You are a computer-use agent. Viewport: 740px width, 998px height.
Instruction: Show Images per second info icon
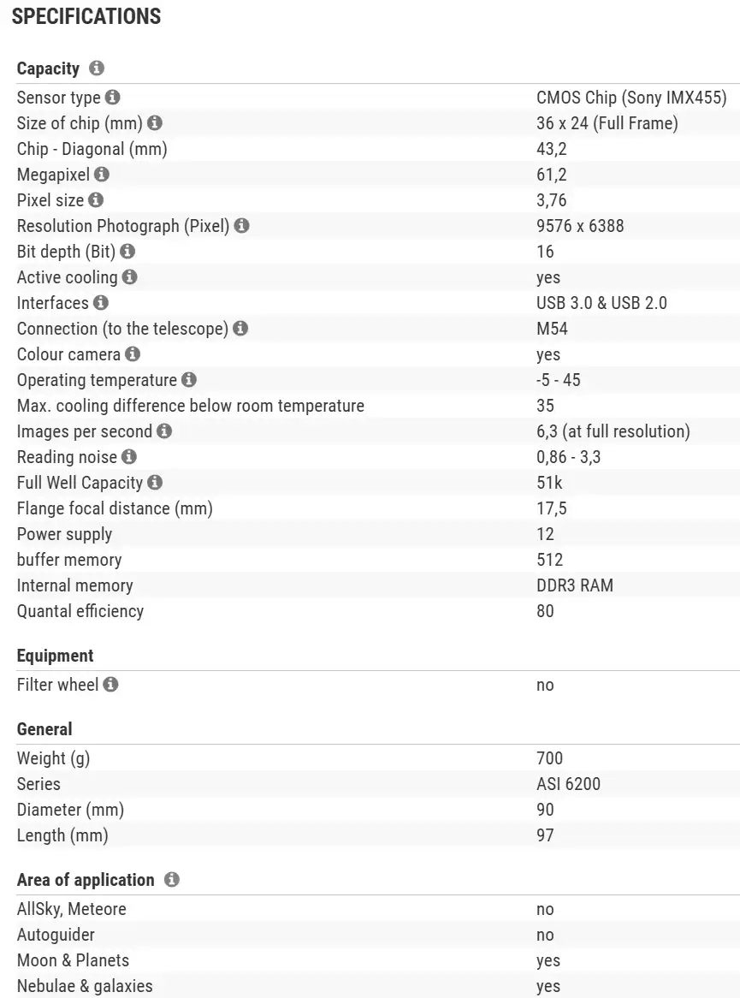point(164,431)
